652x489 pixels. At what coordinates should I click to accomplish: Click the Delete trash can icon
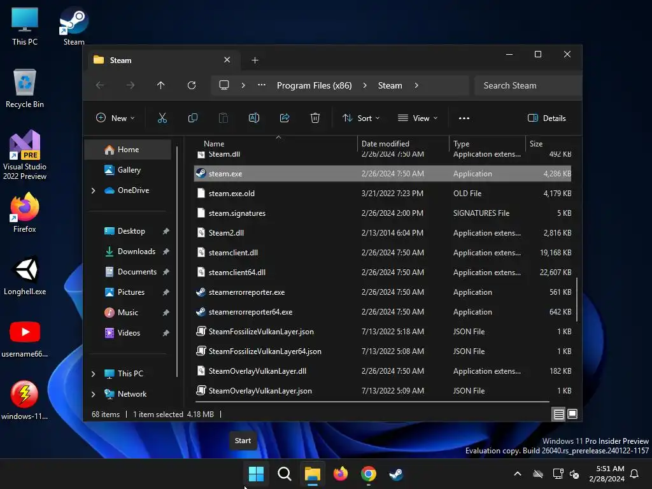pyautogui.click(x=315, y=118)
